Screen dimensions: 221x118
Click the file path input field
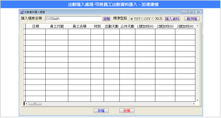(73, 19)
